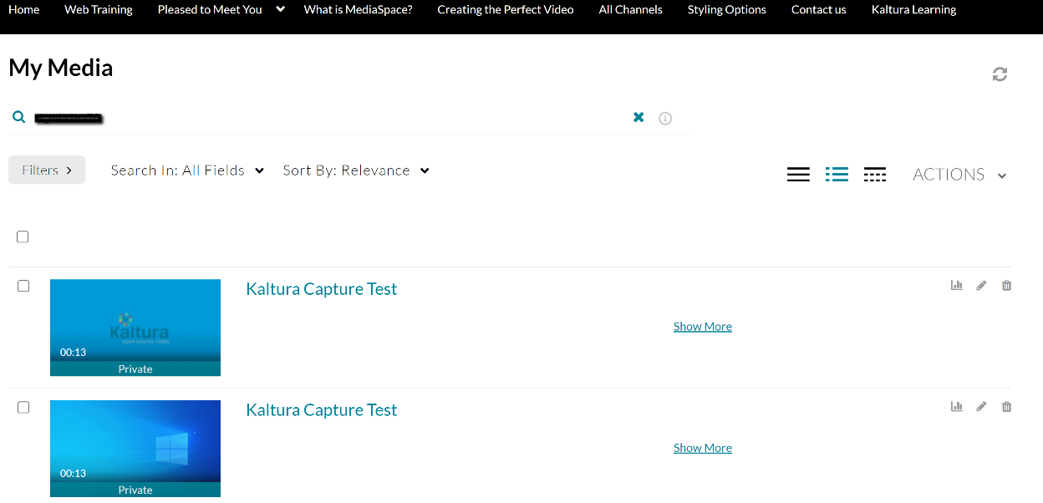This screenshot has width=1043, height=503.
Task: Delete first Kaltura Capture Test entry
Action: [1006, 285]
